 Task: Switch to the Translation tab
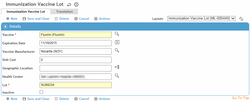tap(64, 11)
